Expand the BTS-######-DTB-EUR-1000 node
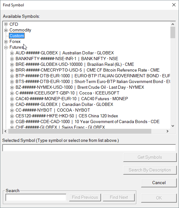The image size is (179, 208). [x=12, y=82]
